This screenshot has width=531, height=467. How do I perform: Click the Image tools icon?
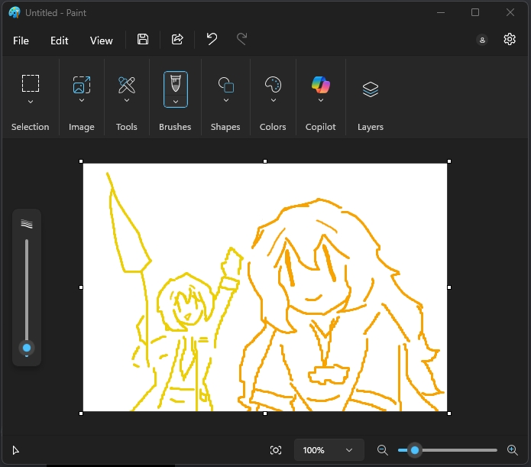click(x=82, y=84)
